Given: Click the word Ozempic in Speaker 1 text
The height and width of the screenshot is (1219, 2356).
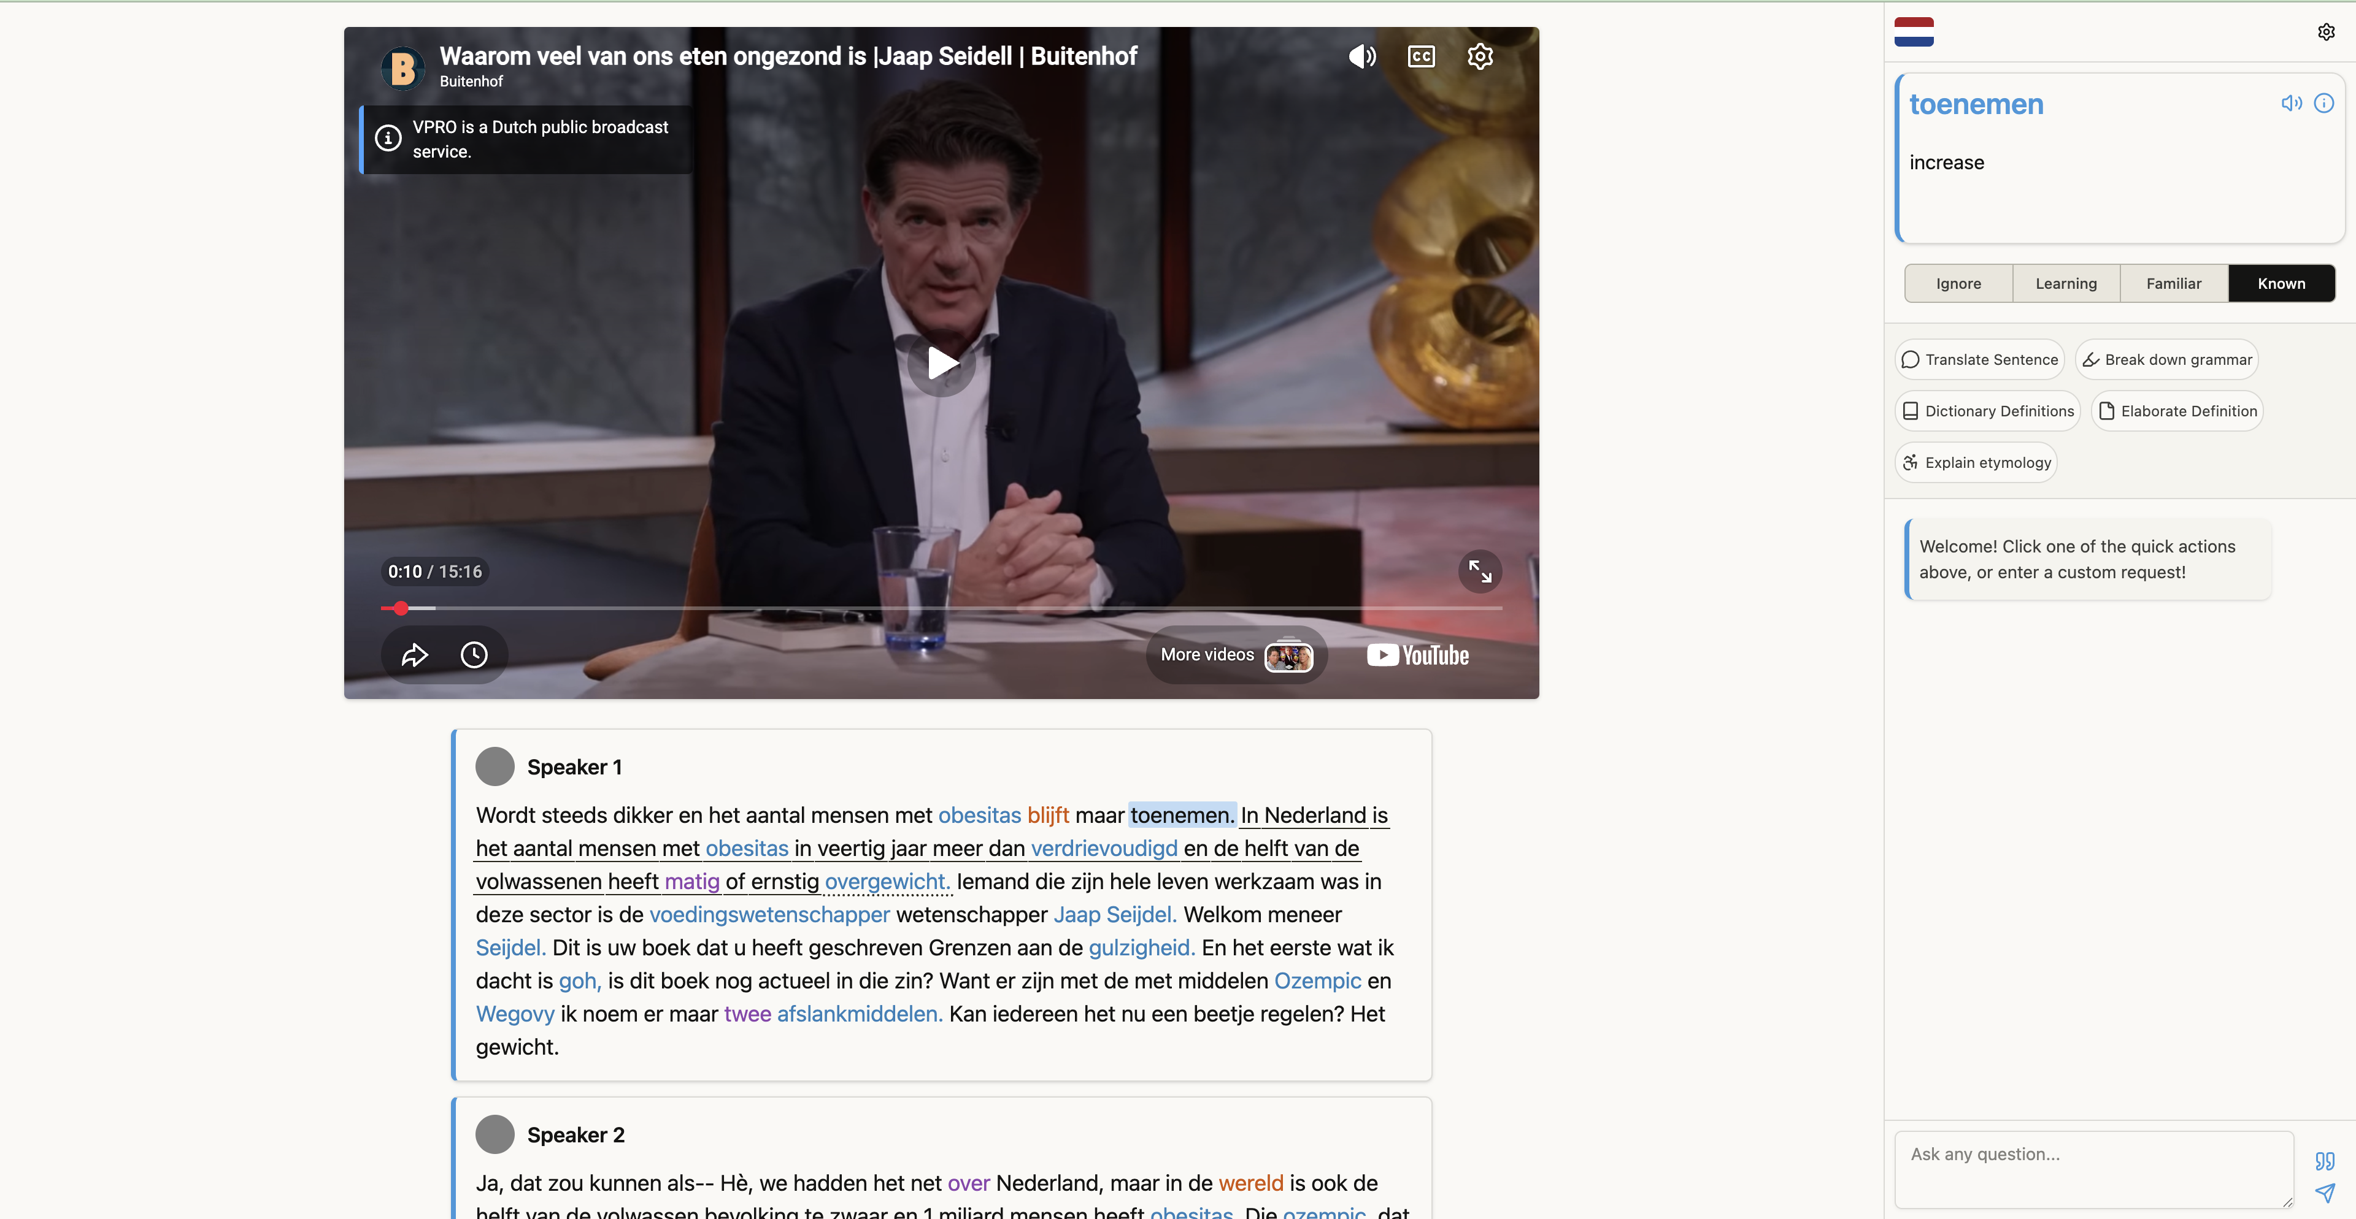Looking at the screenshot, I should click(x=1317, y=982).
